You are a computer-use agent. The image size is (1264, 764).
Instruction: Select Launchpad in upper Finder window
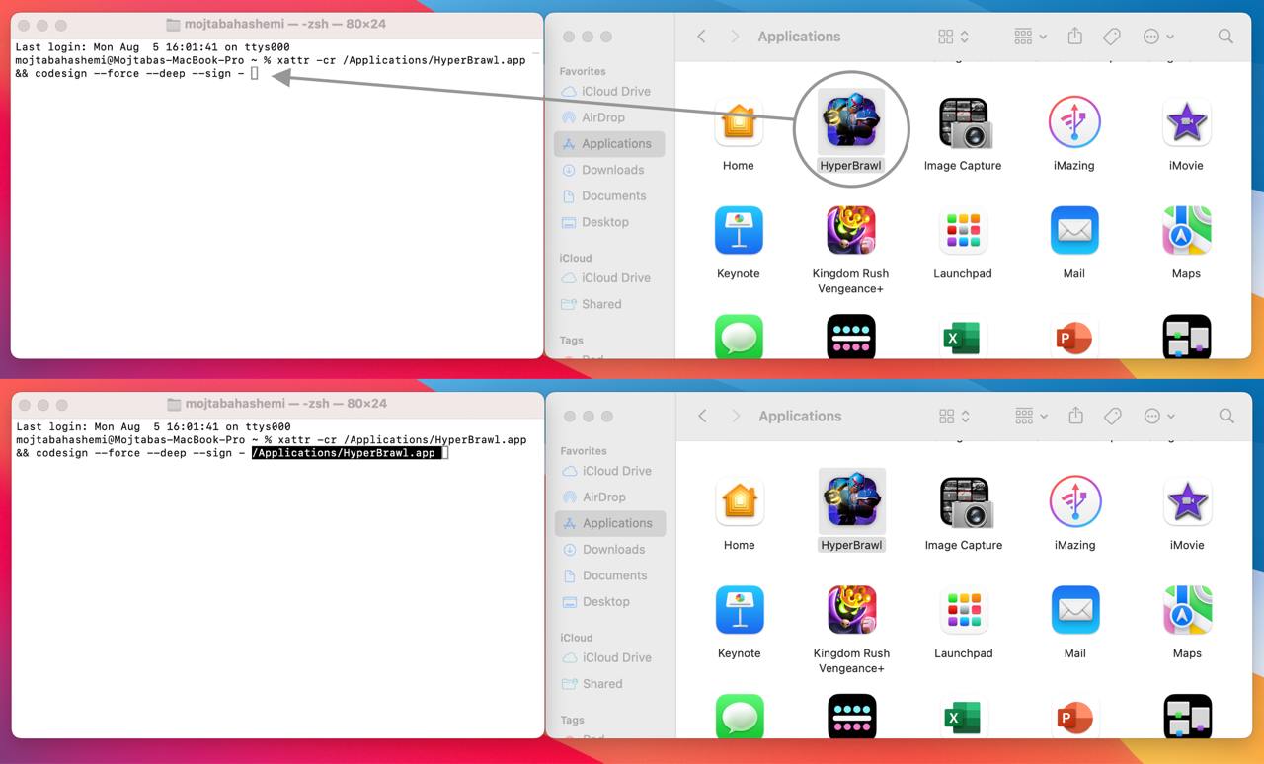pos(963,231)
